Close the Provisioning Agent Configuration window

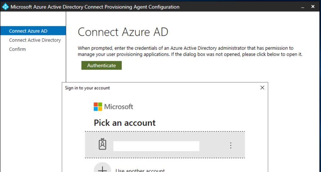point(313,7)
